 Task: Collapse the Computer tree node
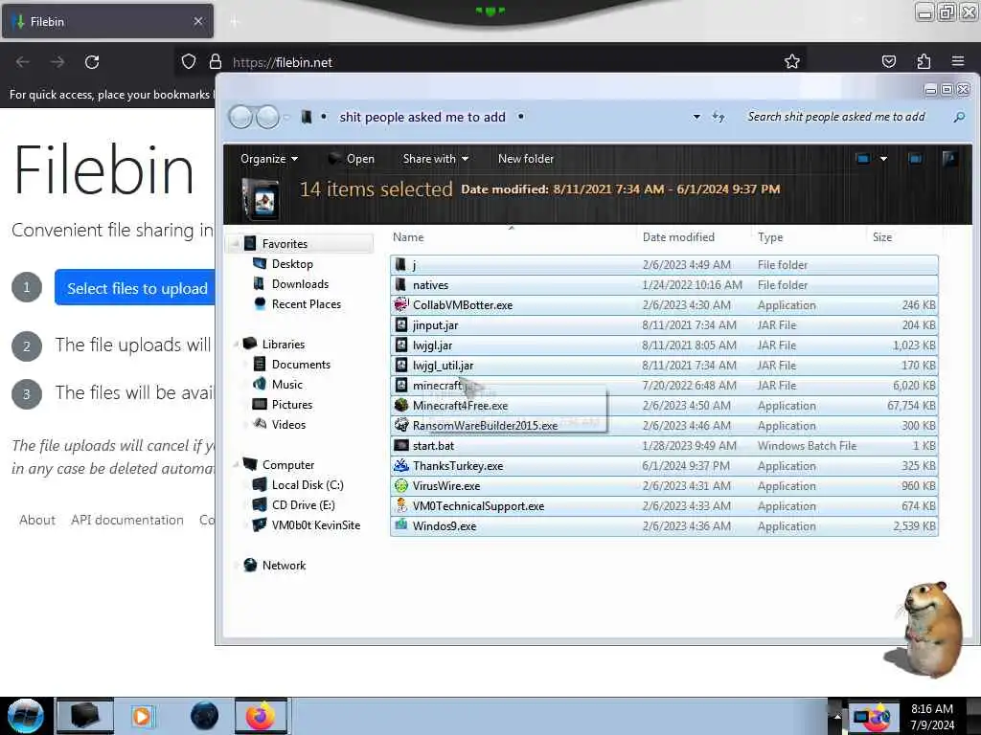(236, 464)
